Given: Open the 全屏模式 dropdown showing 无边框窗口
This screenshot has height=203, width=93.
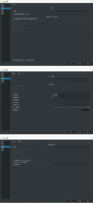Looking at the screenshot, I should [70, 95].
